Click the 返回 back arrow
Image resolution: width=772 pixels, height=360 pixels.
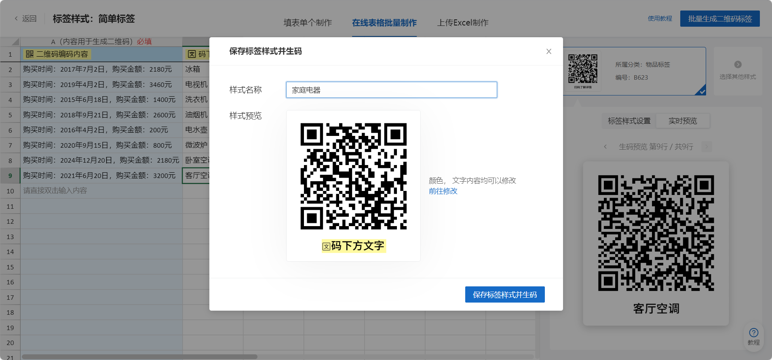pyautogui.click(x=17, y=19)
